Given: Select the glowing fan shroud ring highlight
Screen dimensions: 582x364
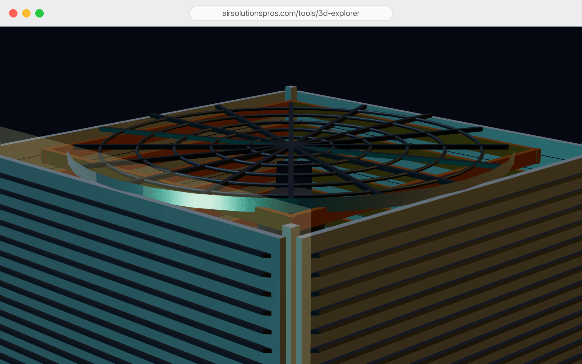Looking at the screenshot, I should coord(204,200).
